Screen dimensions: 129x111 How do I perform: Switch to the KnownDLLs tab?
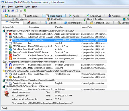pos(94,16)
